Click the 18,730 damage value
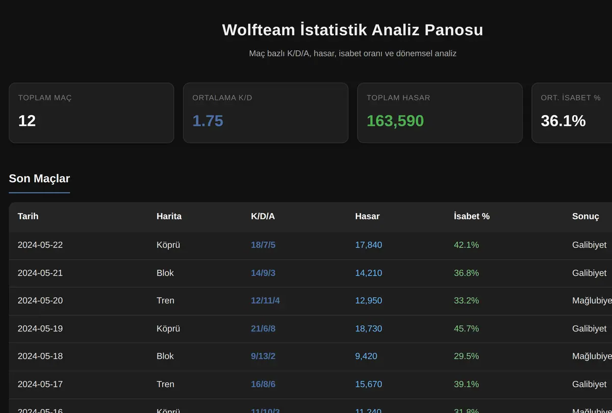 (x=369, y=328)
